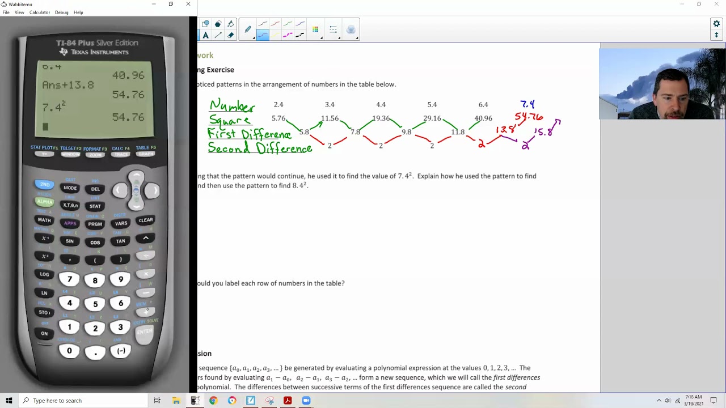Open the Debug menu
Image resolution: width=726 pixels, height=408 pixels.
tap(62, 12)
